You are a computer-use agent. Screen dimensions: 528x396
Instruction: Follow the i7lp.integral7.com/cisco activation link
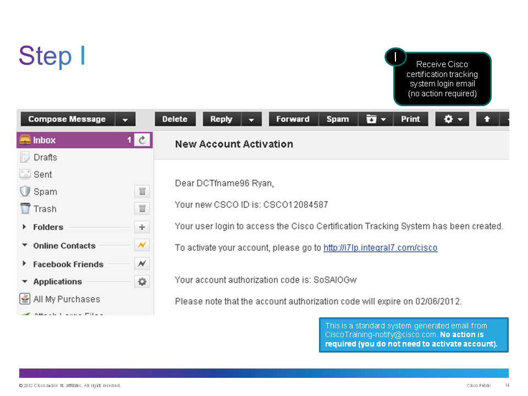coord(381,248)
